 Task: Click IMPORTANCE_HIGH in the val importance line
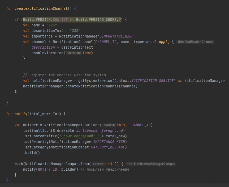(x=118, y=36)
